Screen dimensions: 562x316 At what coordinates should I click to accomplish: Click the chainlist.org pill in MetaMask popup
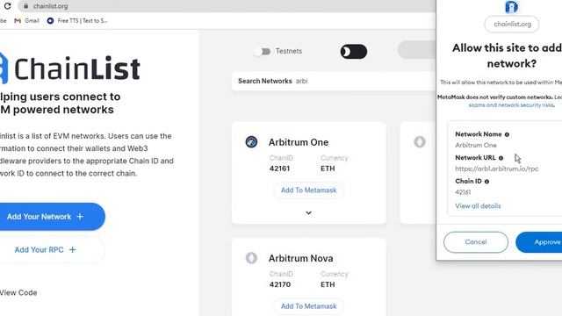(511, 24)
